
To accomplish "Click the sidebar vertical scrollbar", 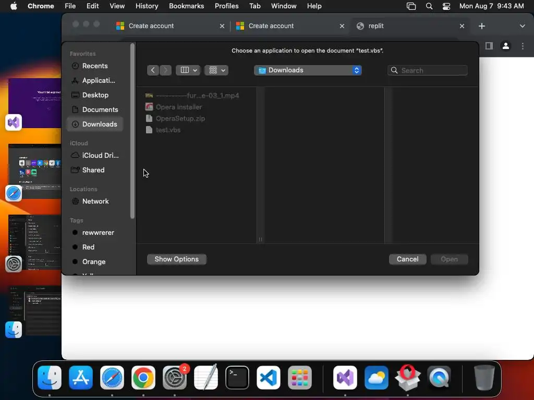I will point(132,131).
